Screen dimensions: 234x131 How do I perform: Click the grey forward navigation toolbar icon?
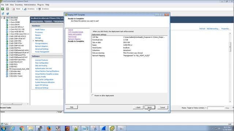click(x=7, y=9)
